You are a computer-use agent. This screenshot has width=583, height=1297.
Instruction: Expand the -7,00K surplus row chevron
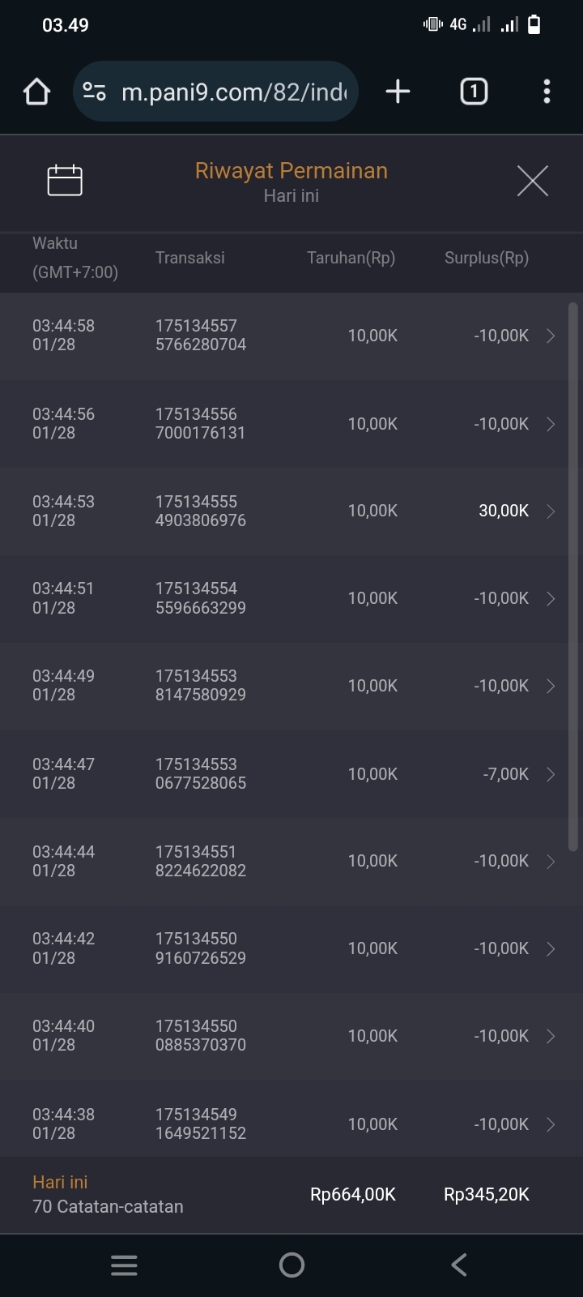551,774
